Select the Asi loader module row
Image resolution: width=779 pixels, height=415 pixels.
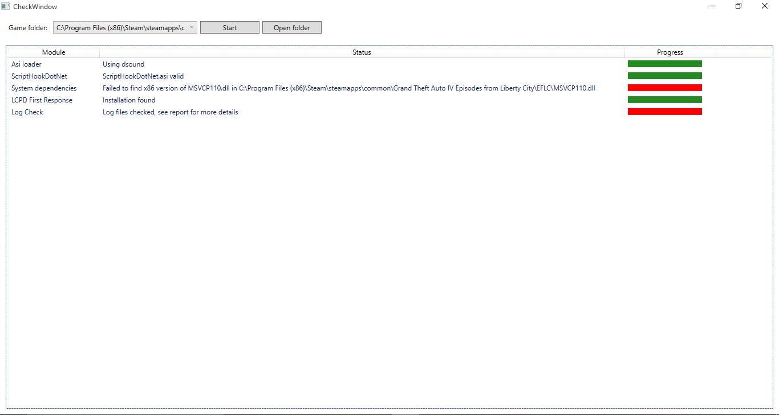[389, 64]
